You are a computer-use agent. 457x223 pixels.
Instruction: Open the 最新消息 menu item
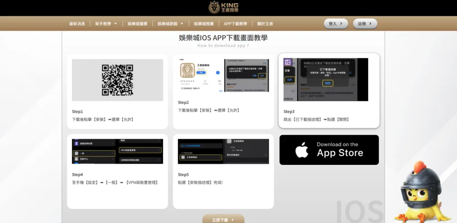(77, 24)
